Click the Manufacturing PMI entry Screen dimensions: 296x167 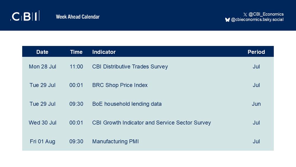pos(115,141)
